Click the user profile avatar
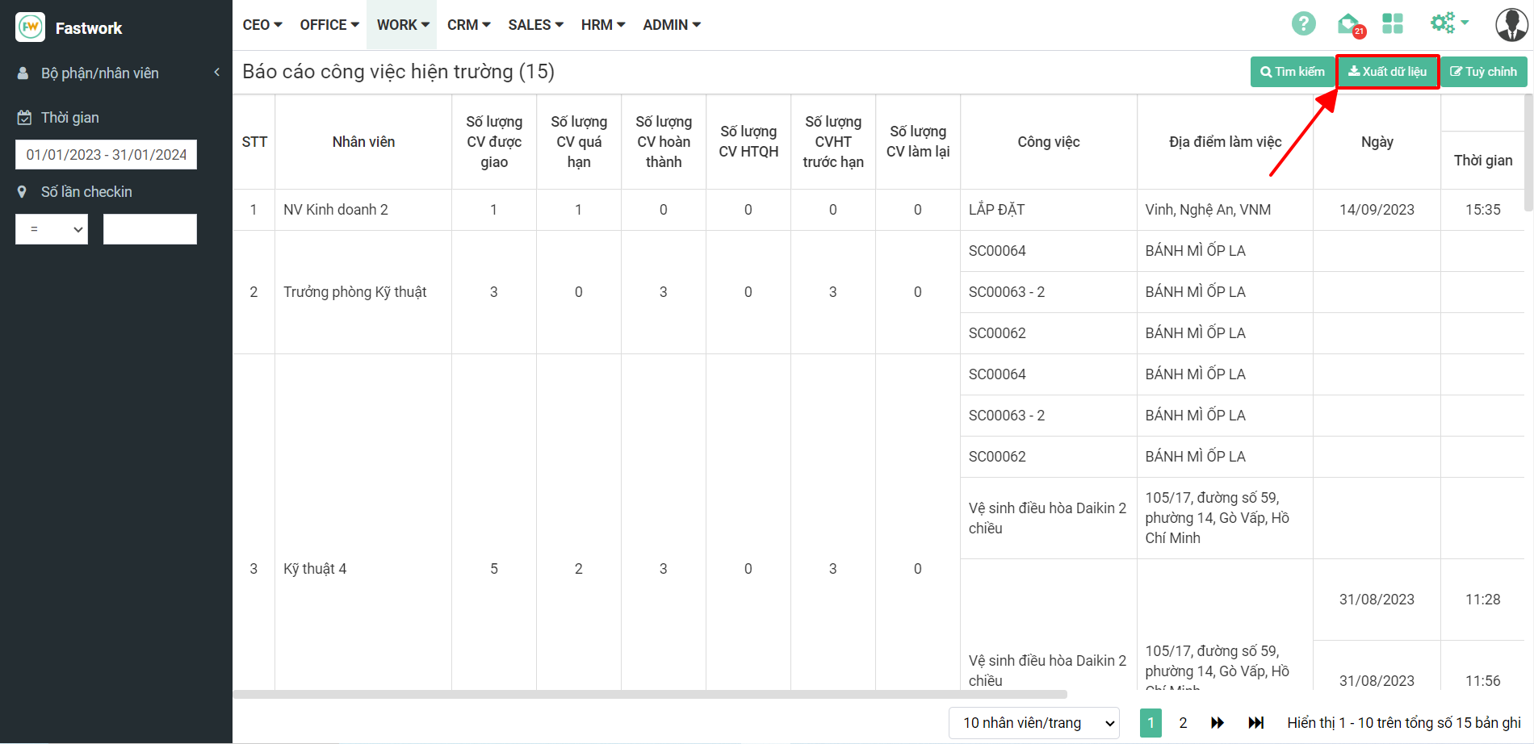Image resolution: width=1534 pixels, height=744 pixels. [x=1511, y=24]
